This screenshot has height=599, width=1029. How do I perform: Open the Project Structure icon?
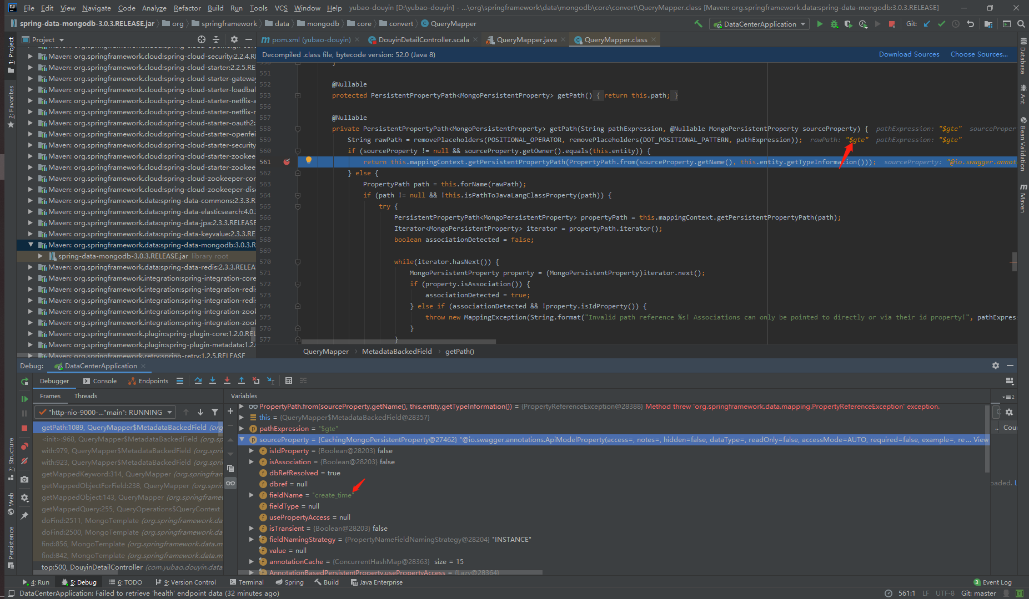[988, 24]
